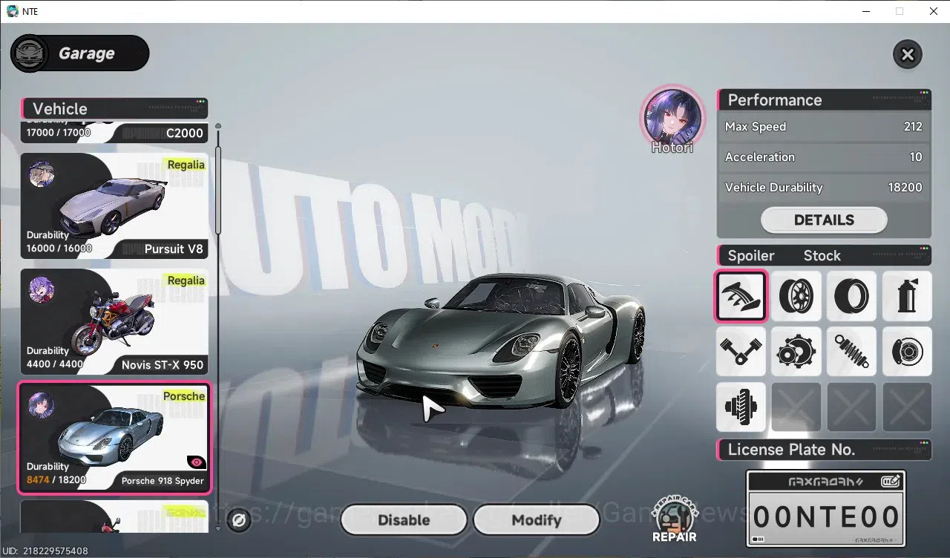Choose the tire modification slot
Screen dimensions: 950x558
(852, 295)
